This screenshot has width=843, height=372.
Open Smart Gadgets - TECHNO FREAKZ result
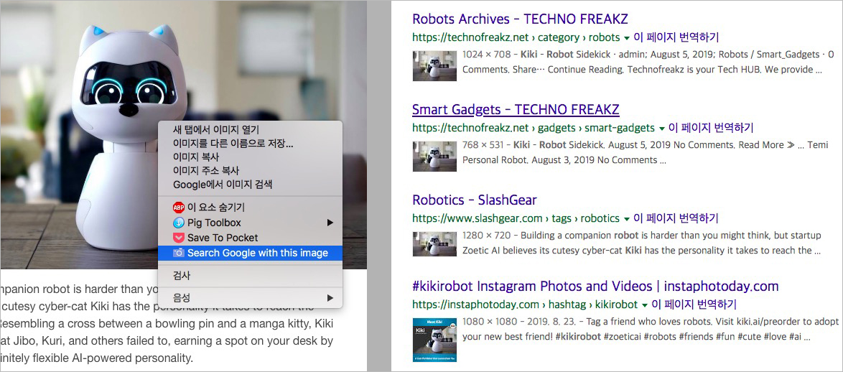pyautogui.click(x=516, y=110)
